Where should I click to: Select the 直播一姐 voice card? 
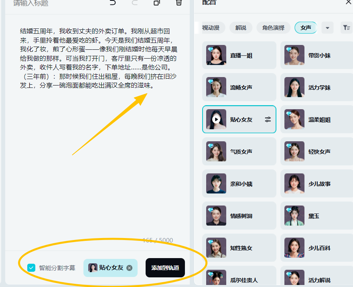[239, 55]
